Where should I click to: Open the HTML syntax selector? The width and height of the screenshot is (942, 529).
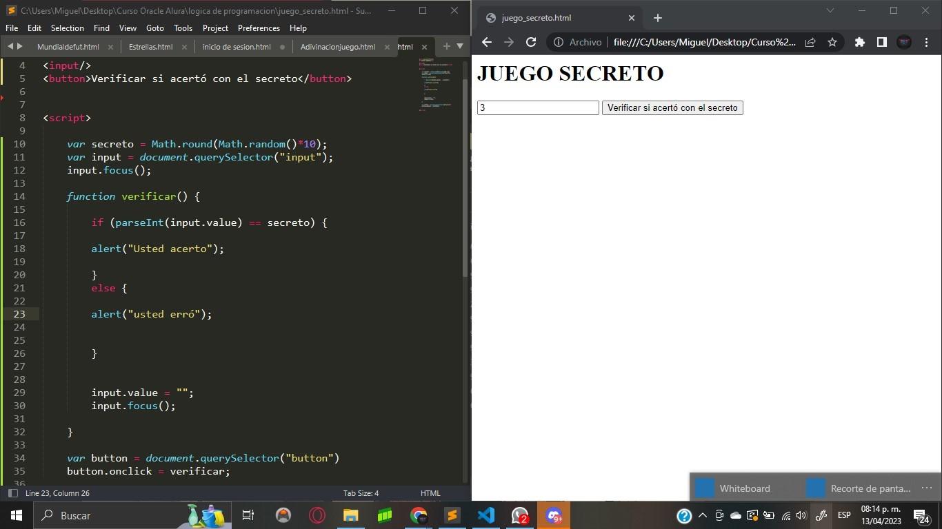click(x=430, y=493)
